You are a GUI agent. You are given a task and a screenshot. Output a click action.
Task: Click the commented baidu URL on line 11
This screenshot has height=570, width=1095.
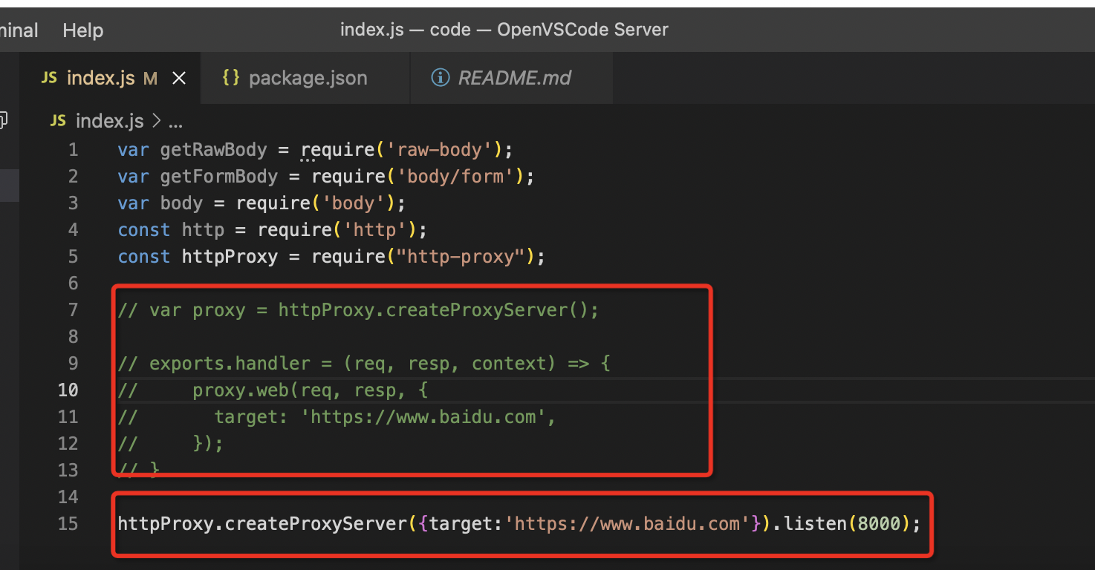[x=423, y=417]
